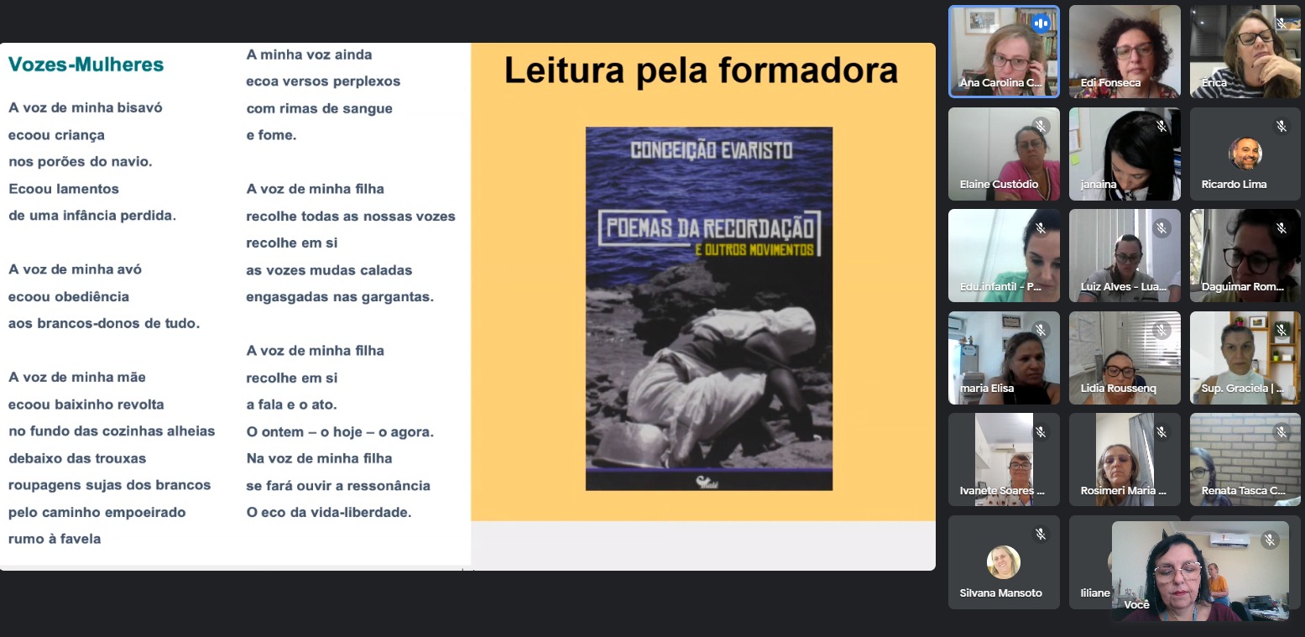Click the line 'rumo à favela'
Screen dimensions: 1305x637
coord(55,539)
